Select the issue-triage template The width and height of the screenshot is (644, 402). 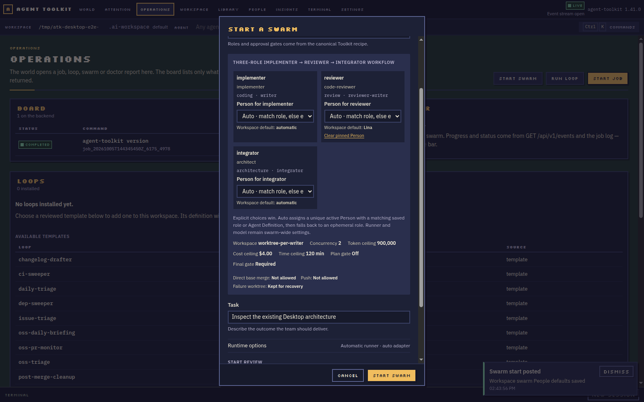point(37,318)
